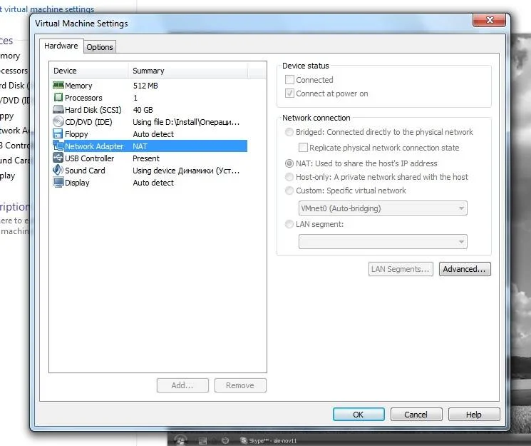Click the Present summary value
The width and height of the screenshot is (531, 446).
[146, 158]
